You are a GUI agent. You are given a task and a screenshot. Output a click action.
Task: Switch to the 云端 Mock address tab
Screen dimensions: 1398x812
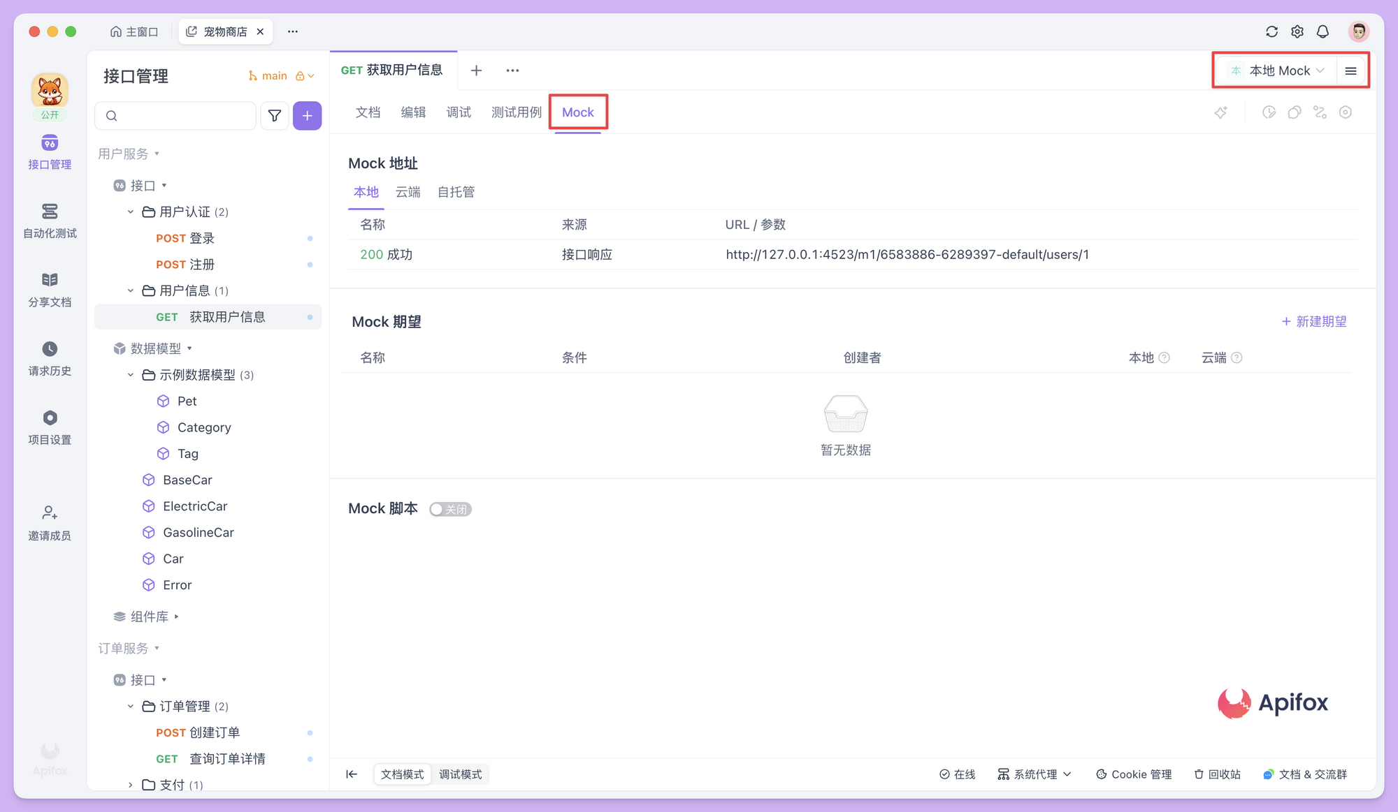(x=408, y=192)
